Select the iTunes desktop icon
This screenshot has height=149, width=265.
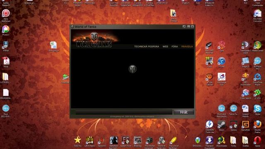pos(222,61)
